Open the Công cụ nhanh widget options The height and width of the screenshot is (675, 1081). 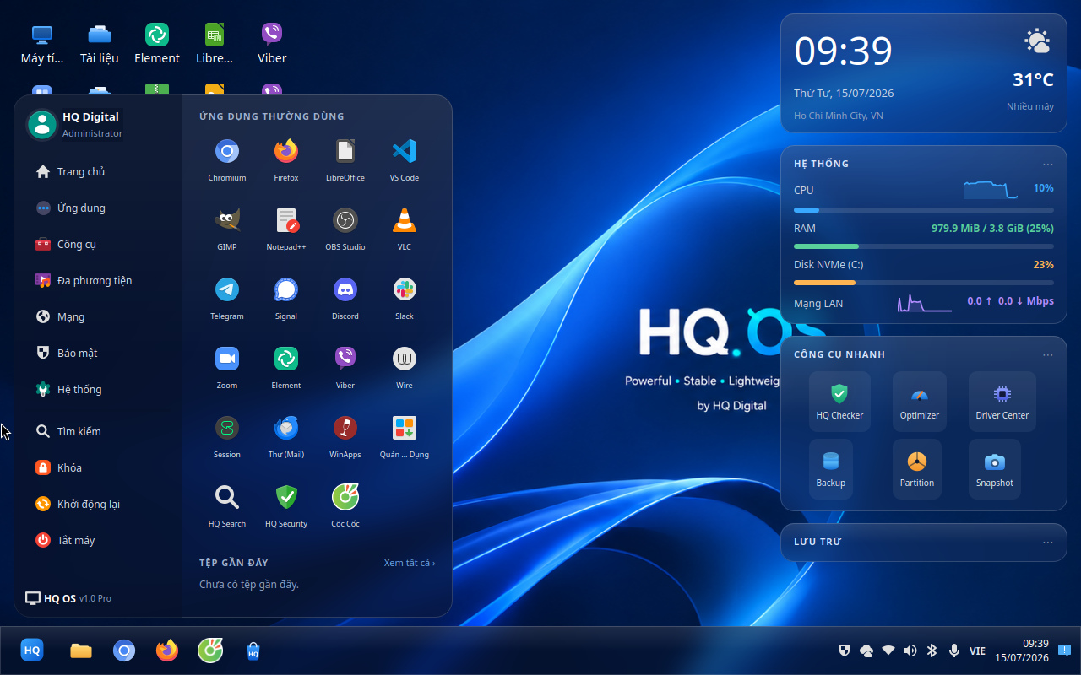tap(1048, 354)
